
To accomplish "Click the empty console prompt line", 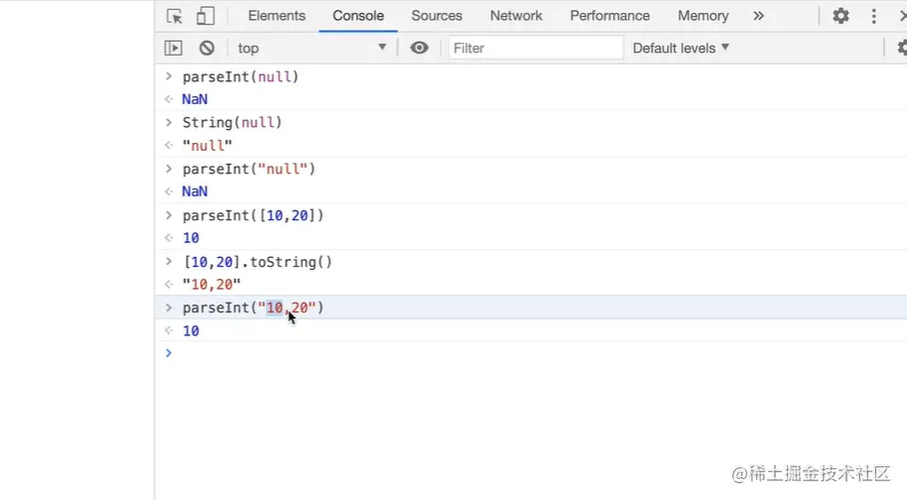I will point(531,353).
